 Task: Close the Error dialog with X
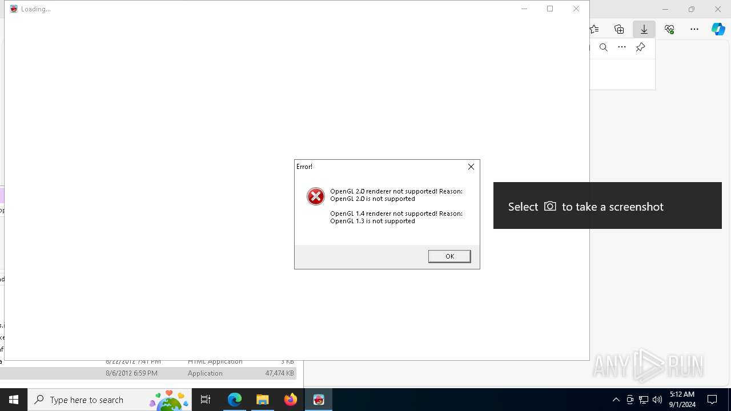pyautogui.click(x=471, y=167)
